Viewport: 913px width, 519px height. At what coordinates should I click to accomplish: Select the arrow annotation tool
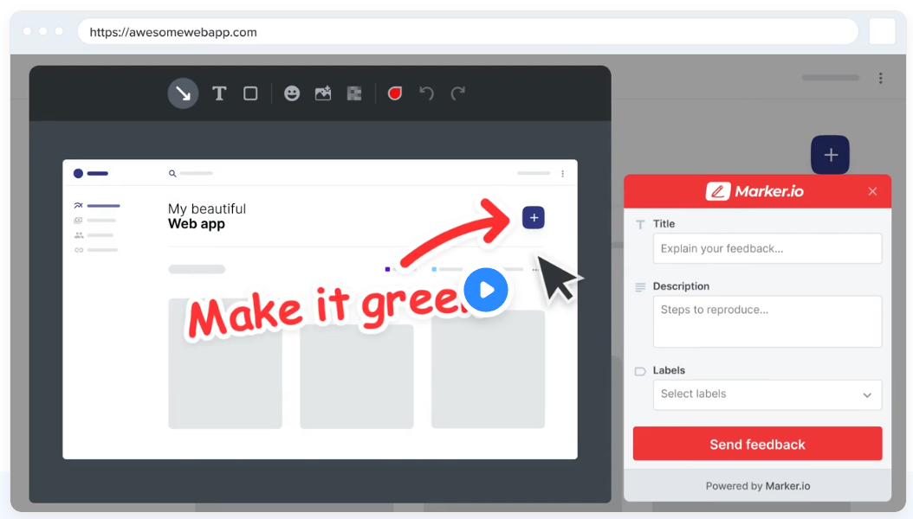pyautogui.click(x=183, y=93)
